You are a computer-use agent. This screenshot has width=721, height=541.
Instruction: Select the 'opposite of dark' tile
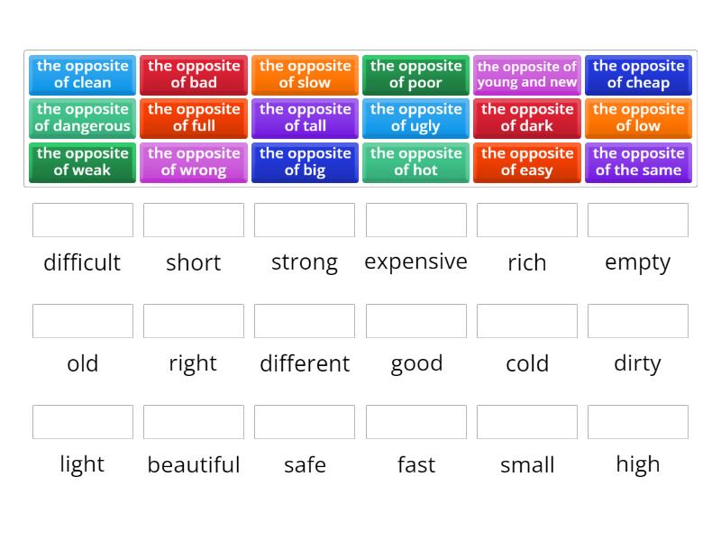[x=527, y=118]
